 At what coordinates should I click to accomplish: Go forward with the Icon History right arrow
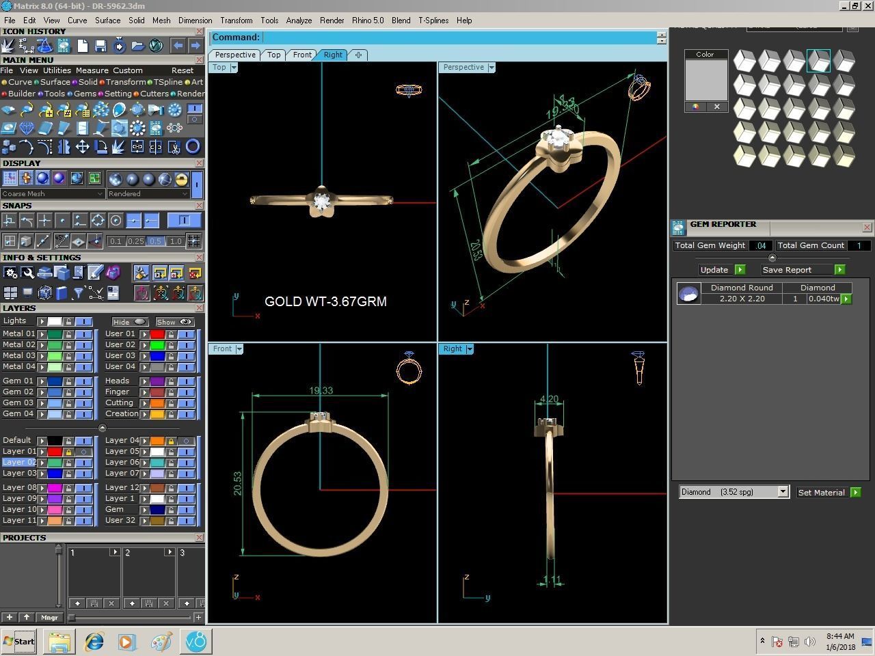pyautogui.click(x=196, y=46)
